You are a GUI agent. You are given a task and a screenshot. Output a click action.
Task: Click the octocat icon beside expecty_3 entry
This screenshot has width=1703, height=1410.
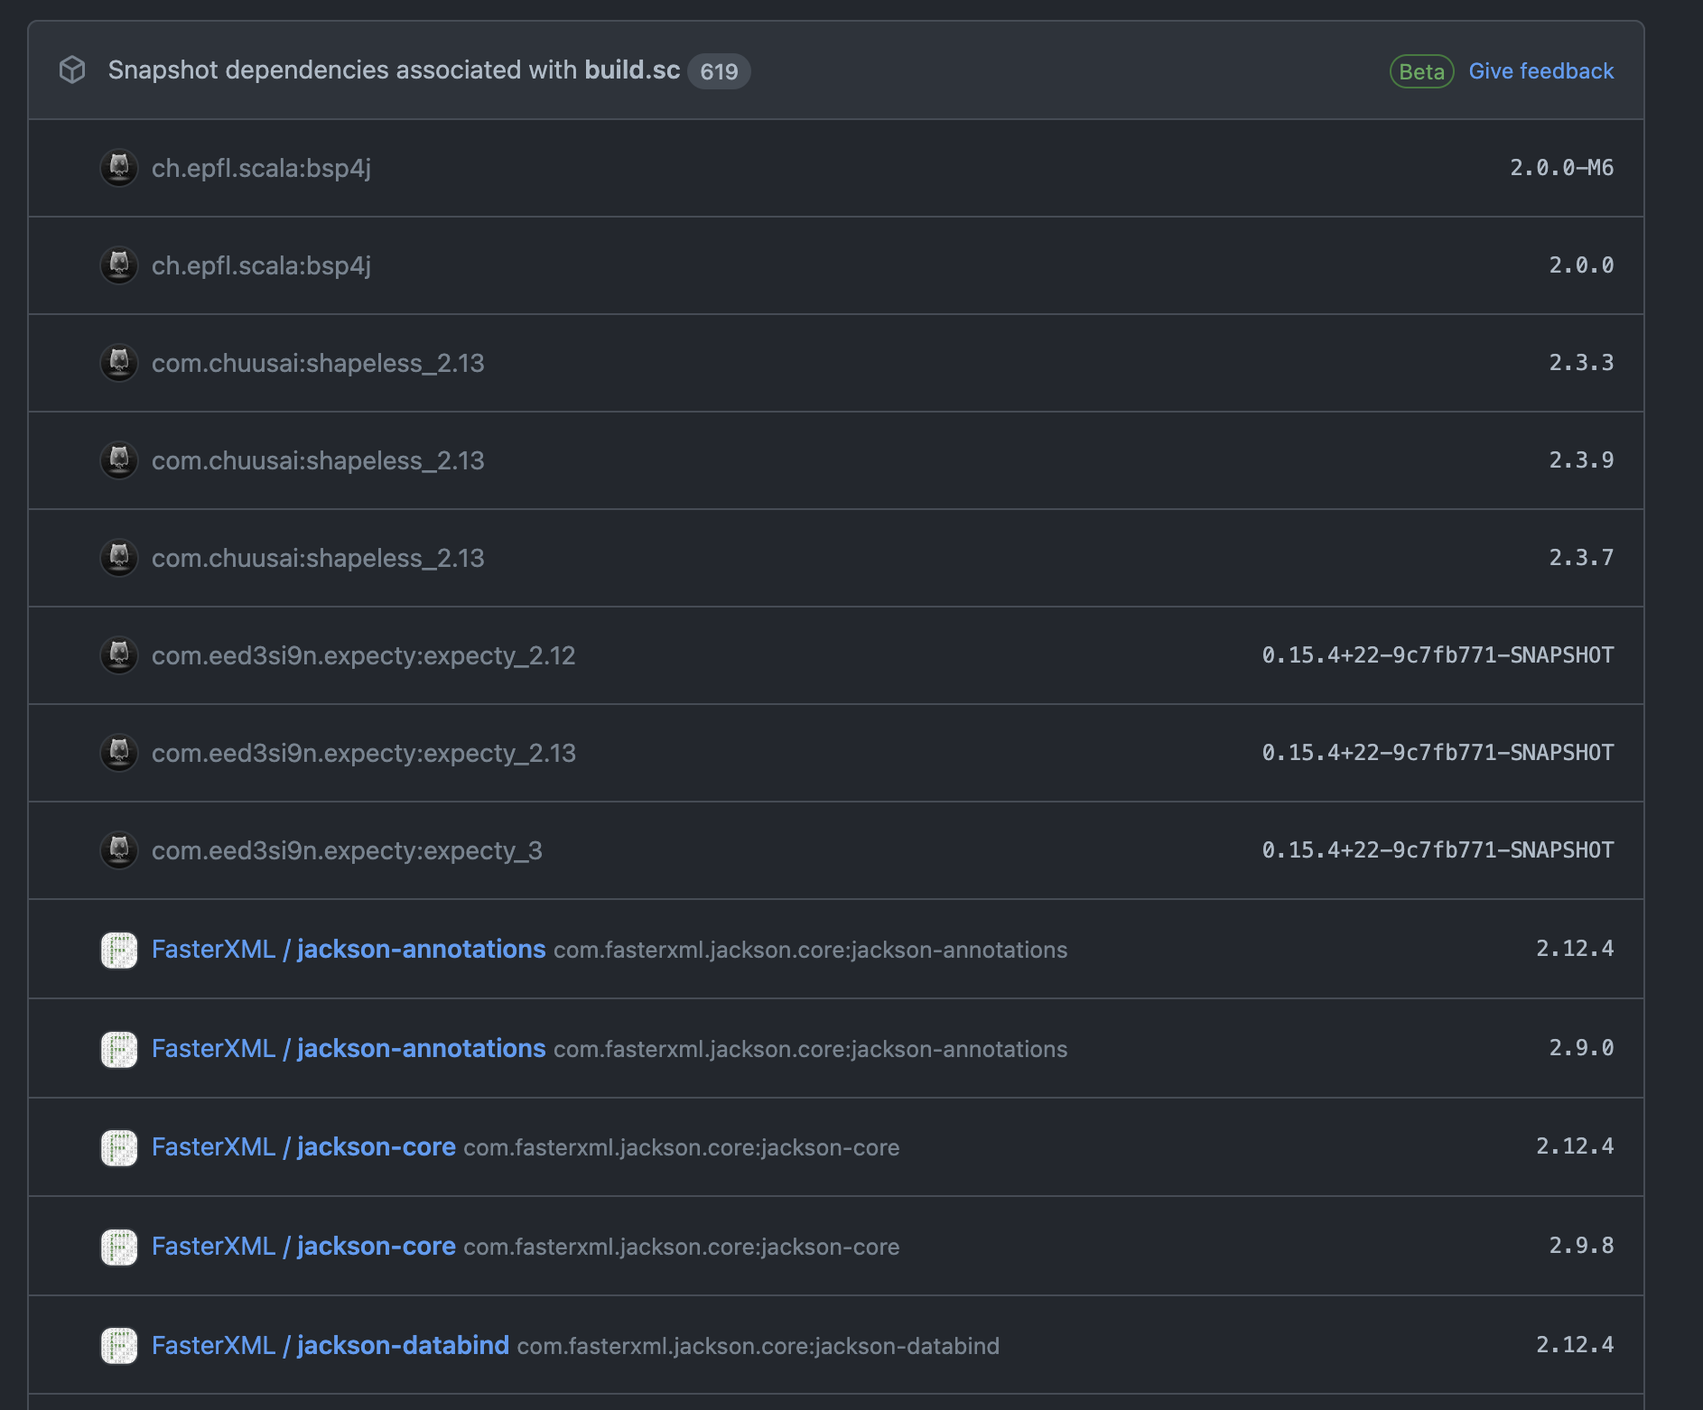click(118, 850)
